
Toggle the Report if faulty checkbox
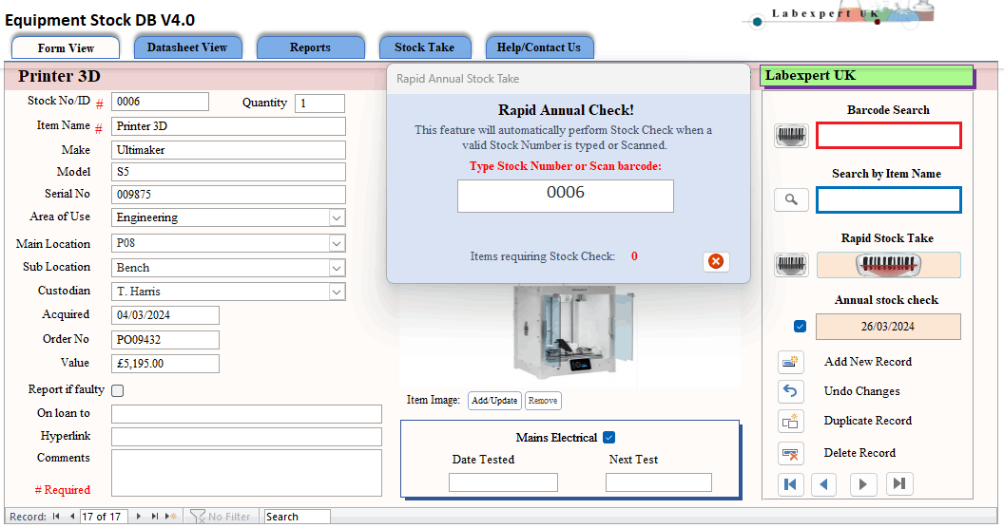118,390
